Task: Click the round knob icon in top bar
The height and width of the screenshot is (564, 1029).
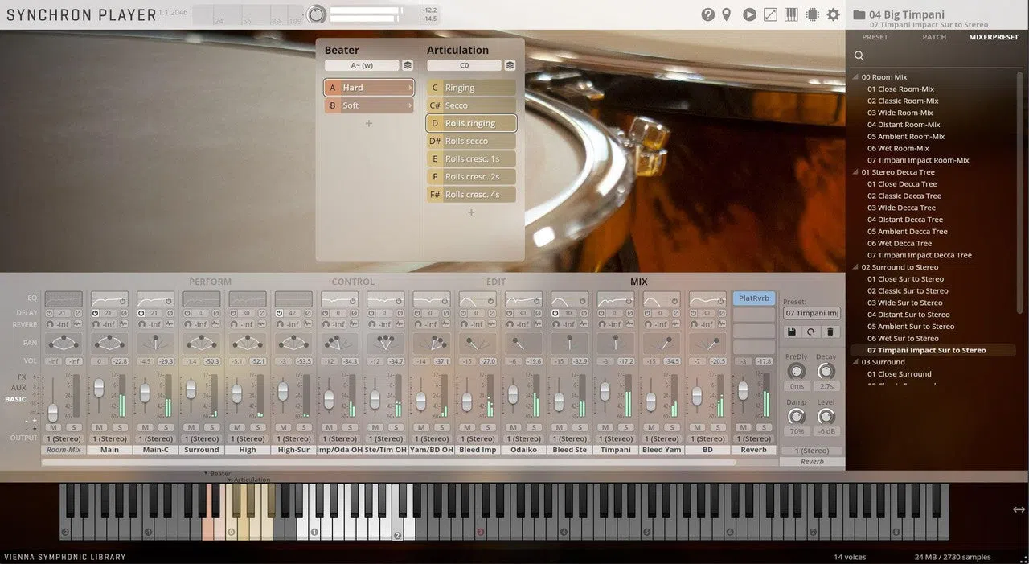Action: coord(317,14)
